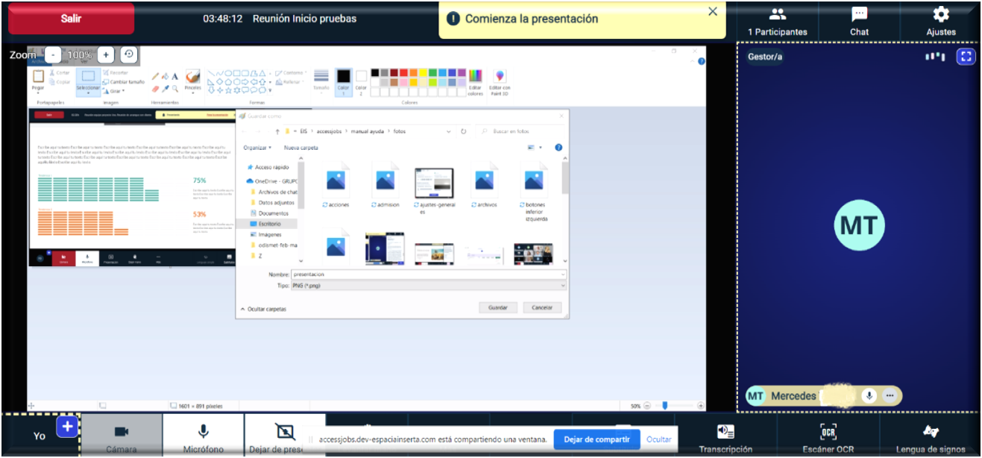Click Cambiar tamaño in Paint ribbon
The width and height of the screenshot is (982, 458).
pyautogui.click(x=123, y=82)
